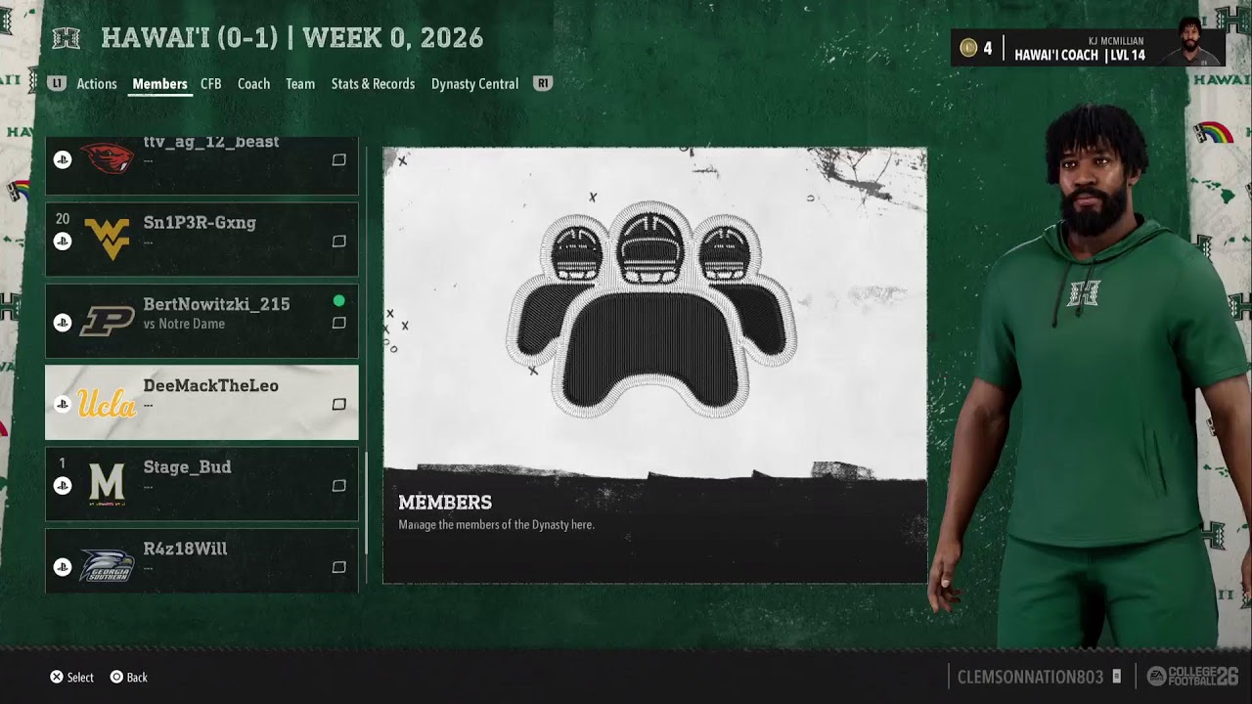Image resolution: width=1252 pixels, height=704 pixels.
Task: Click the MEMBERS heading in the info panel
Action: [445, 503]
